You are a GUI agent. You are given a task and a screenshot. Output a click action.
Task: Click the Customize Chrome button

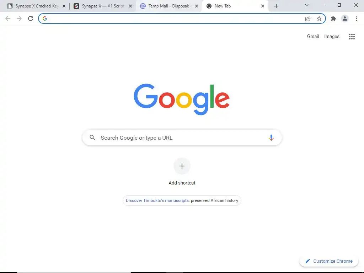[x=329, y=261]
